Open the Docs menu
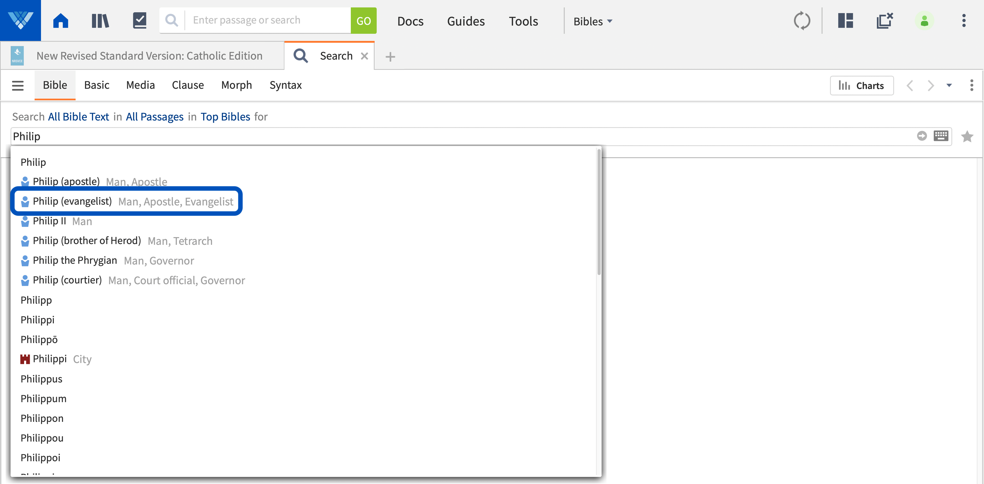The image size is (984, 484). 410,21
